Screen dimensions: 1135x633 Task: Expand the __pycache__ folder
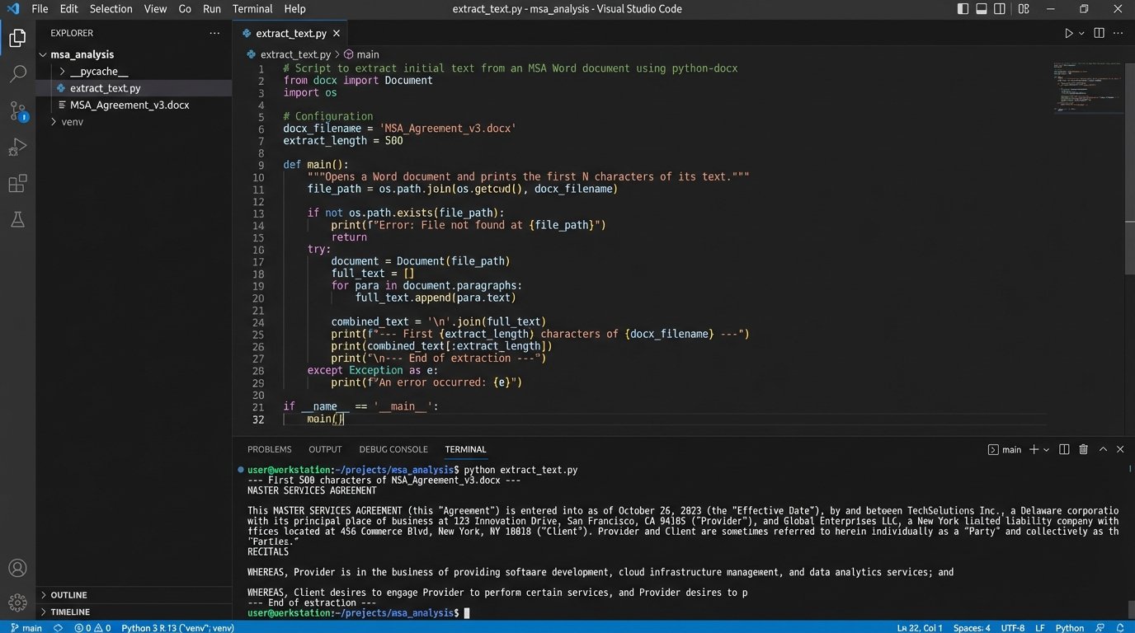click(98, 72)
